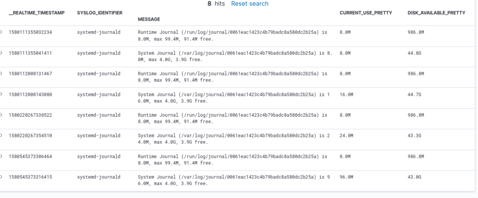Expand row with timestamp 1580220267354510
The image size is (478, 198).
pyautogui.click(x=1, y=135)
